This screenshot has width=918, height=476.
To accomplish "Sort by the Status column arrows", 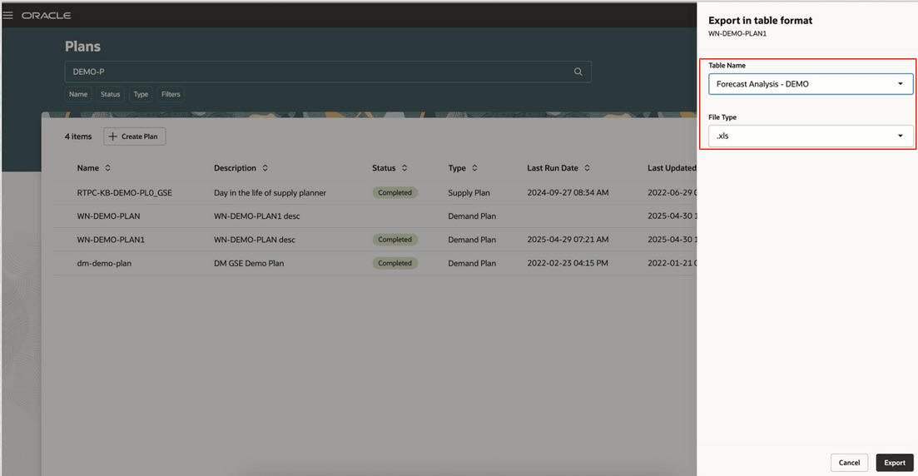I will click(404, 168).
